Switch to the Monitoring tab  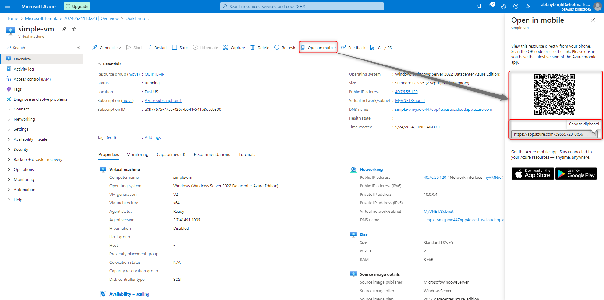click(137, 154)
